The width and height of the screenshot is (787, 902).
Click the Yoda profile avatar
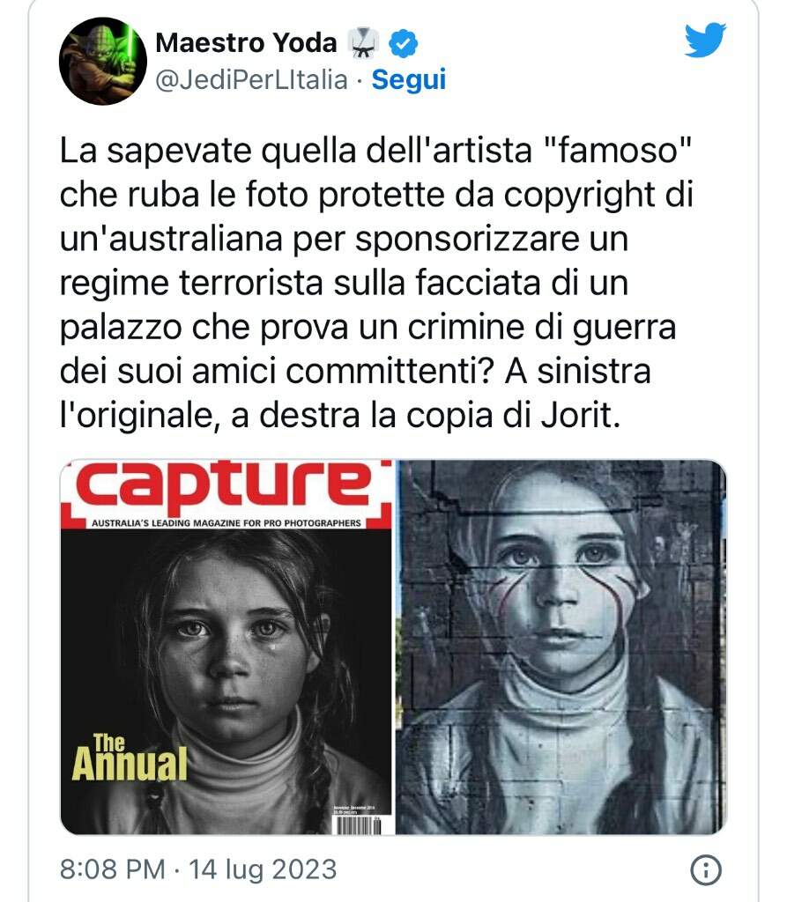click(103, 61)
